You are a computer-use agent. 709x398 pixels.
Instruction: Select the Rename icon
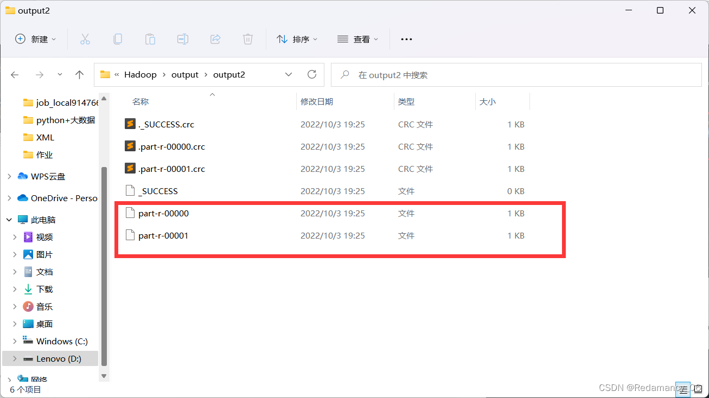coord(182,38)
